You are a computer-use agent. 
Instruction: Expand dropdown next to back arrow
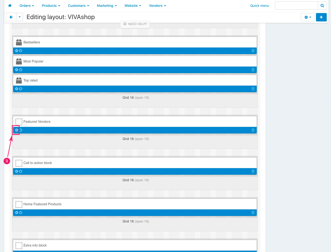coord(20,17)
